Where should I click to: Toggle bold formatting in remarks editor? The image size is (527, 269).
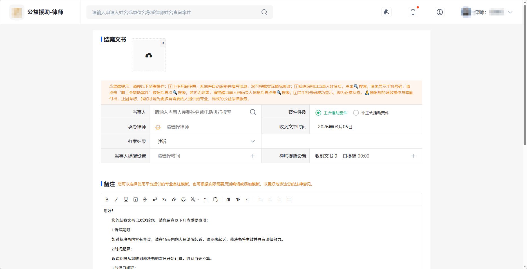click(x=107, y=199)
